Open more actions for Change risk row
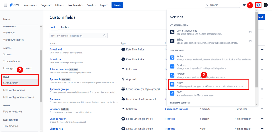The height and width of the screenshot is (132, 272). [263, 129]
